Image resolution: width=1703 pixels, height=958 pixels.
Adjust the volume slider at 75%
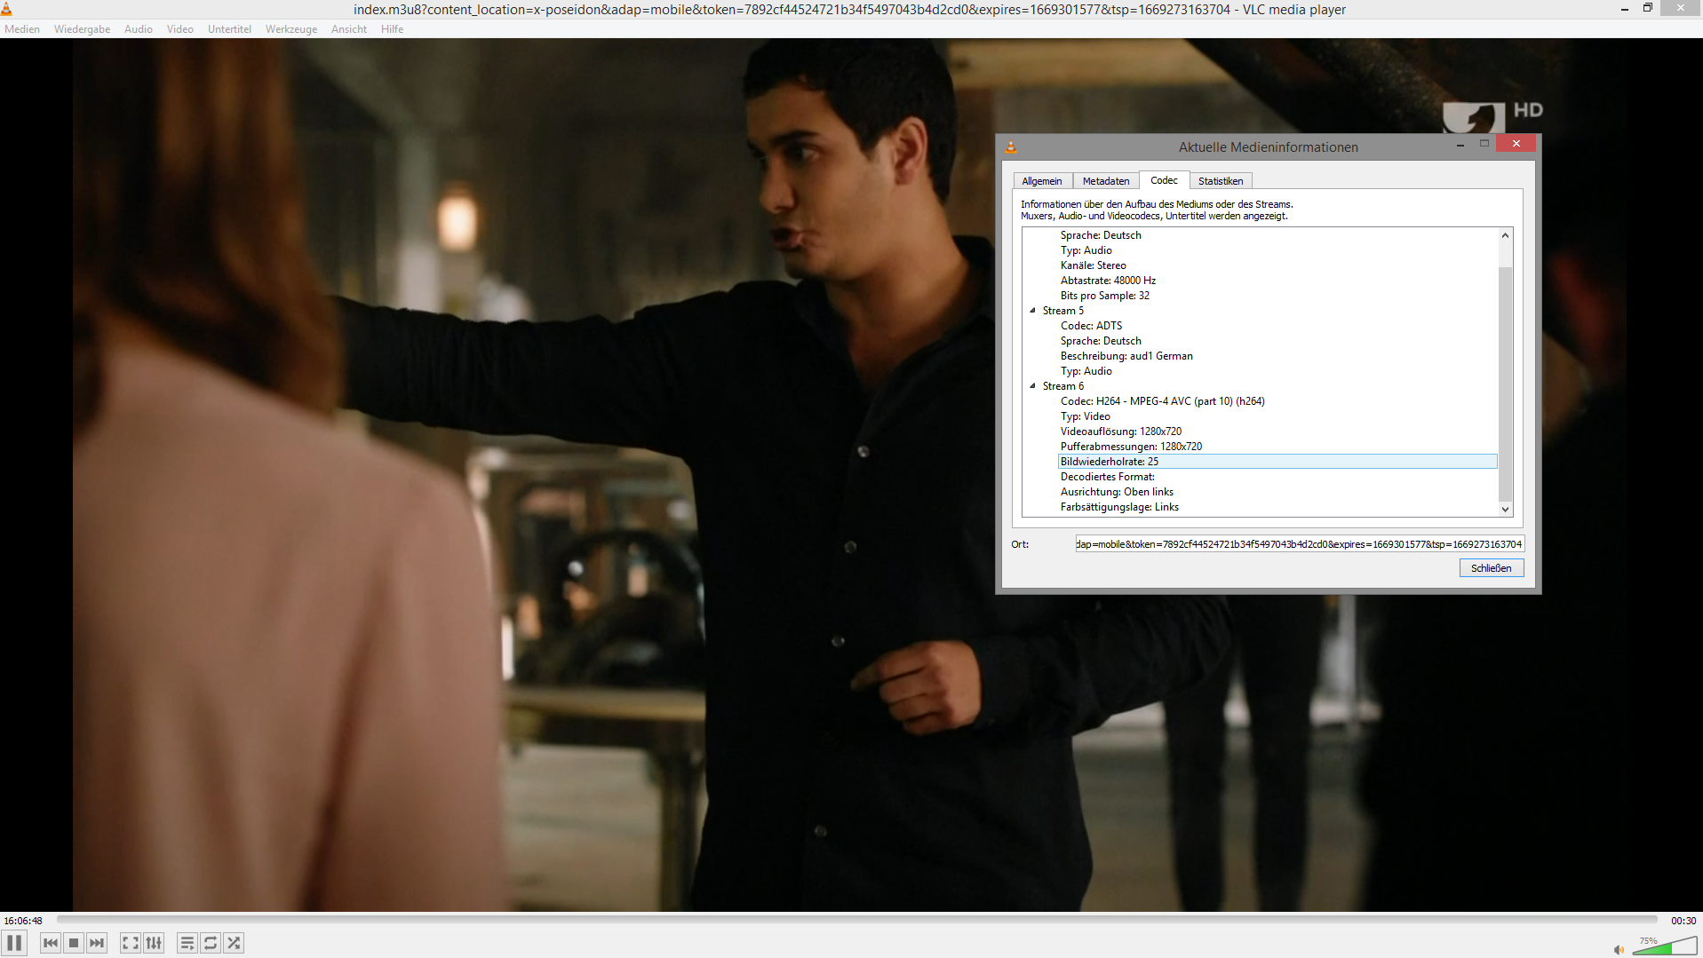[1664, 946]
